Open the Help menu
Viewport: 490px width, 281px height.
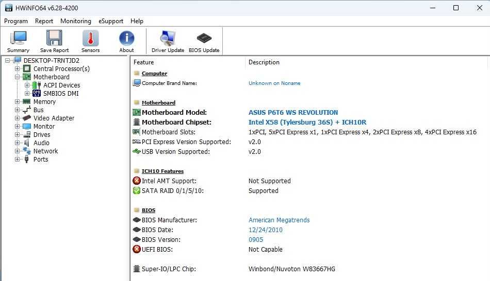click(x=137, y=21)
